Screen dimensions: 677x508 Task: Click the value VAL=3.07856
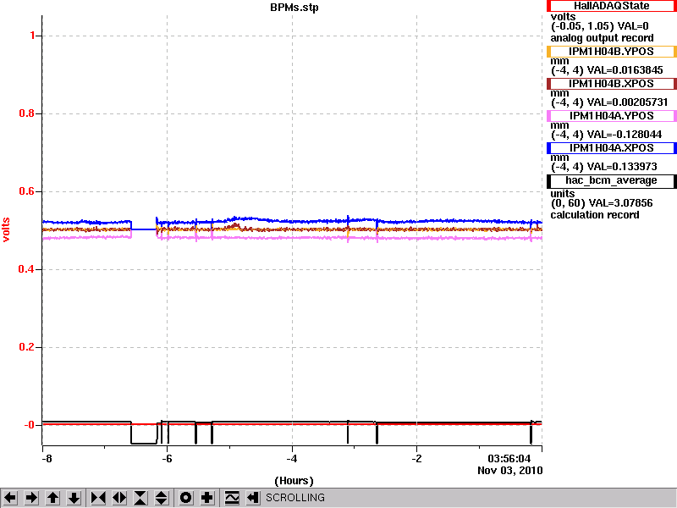point(620,203)
